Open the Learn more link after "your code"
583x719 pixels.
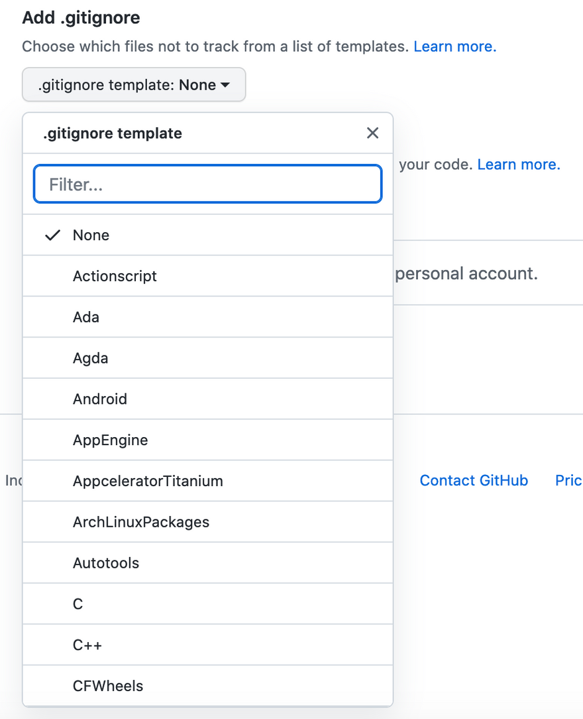pyautogui.click(x=518, y=164)
